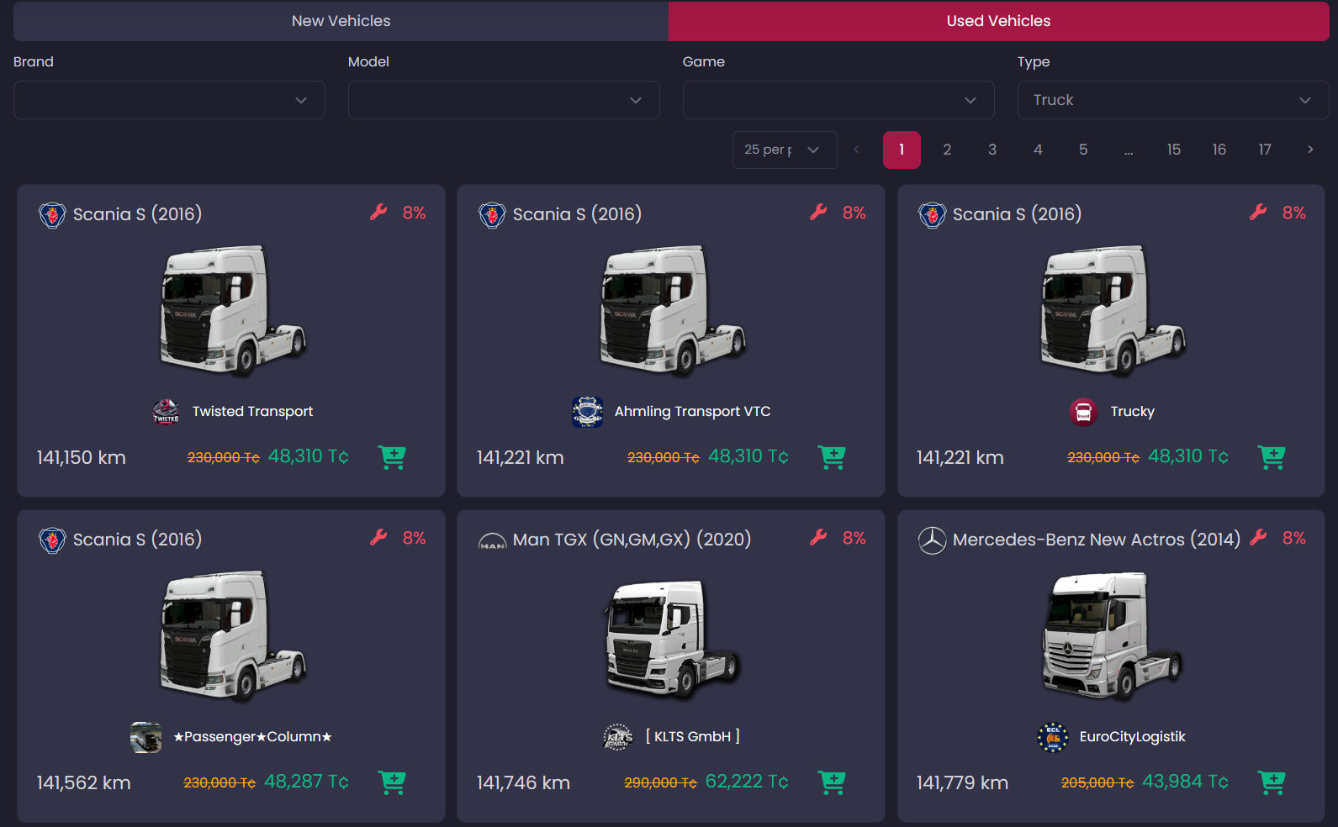
Task: Click Twisted Transport company name
Action: (252, 412)
